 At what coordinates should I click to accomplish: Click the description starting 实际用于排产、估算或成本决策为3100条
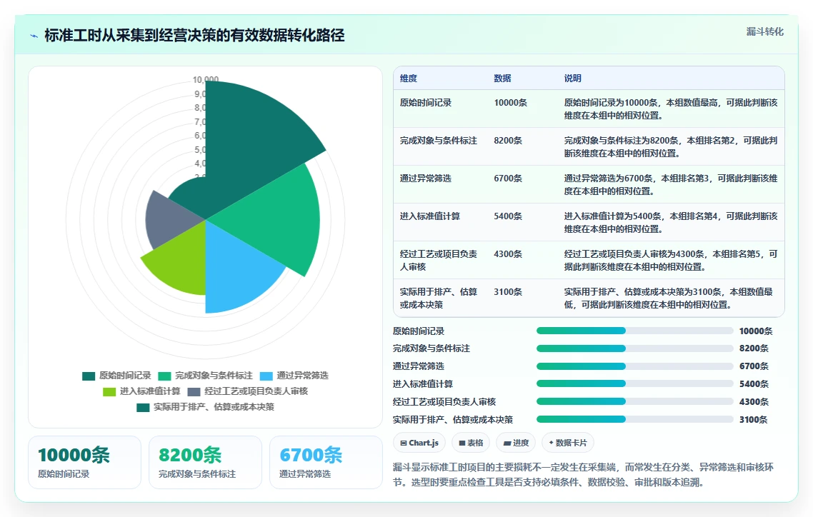click(x=669, y=298)
